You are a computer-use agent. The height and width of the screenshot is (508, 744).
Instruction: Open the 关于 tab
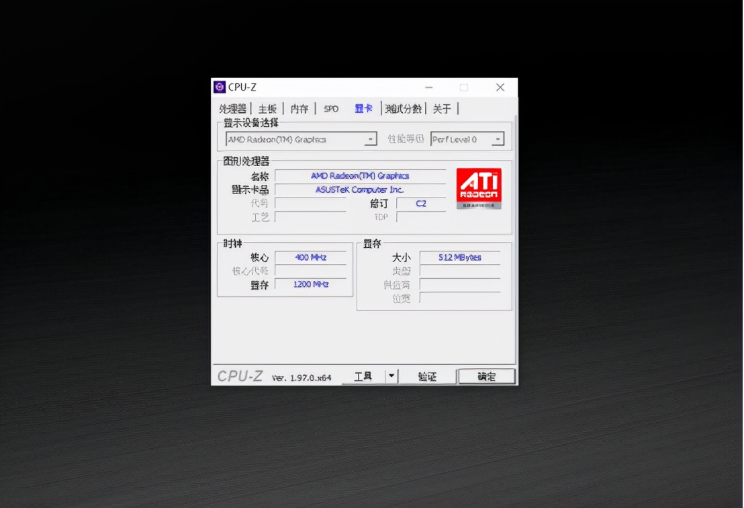click(x=443, y=108)
